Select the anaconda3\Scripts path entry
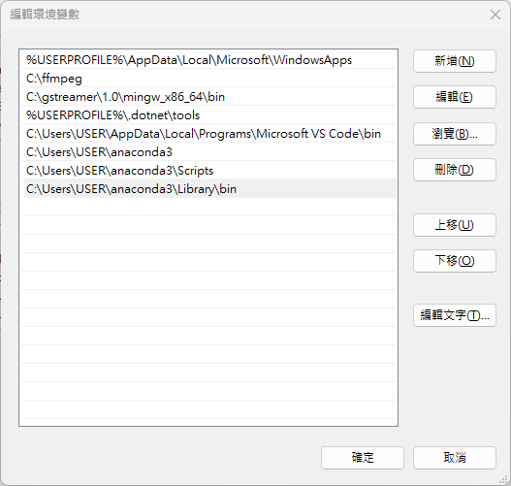Screen dimensions: 511x486 pyautogui.click(x=208, y=171)
